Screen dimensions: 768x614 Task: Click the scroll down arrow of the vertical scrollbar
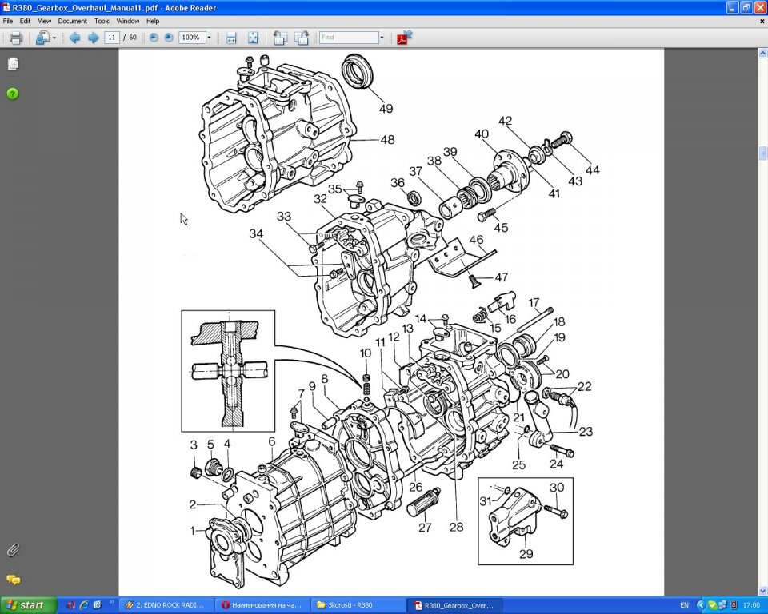tap(762, 591)
